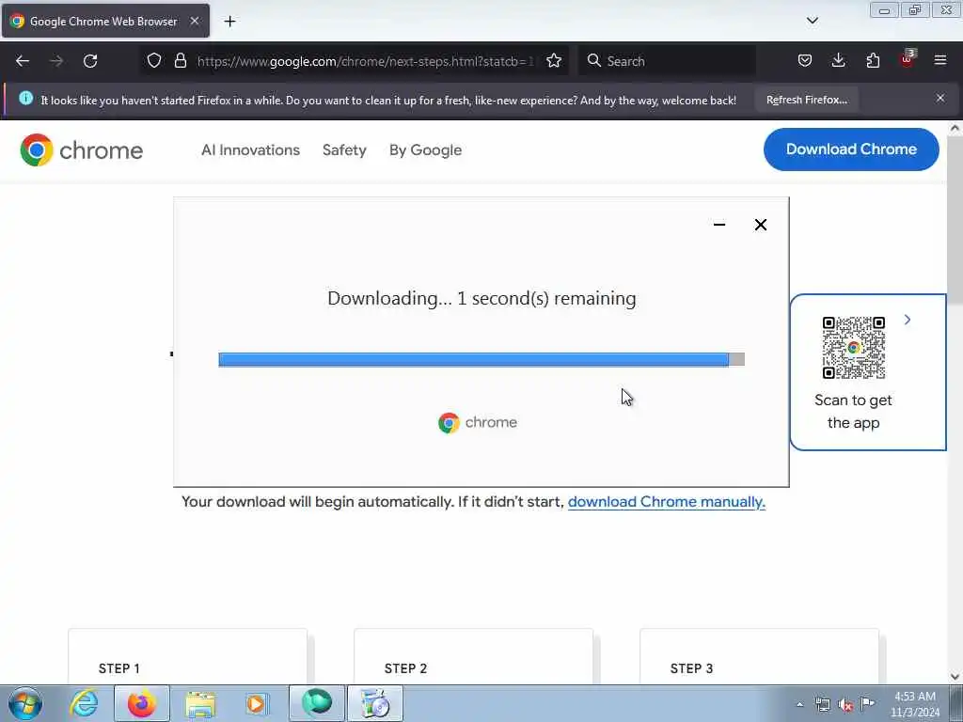The height and width of the screenshot is (722, 963).
Task: Open the extensions puzzle icon
Action: pos(873,61)
